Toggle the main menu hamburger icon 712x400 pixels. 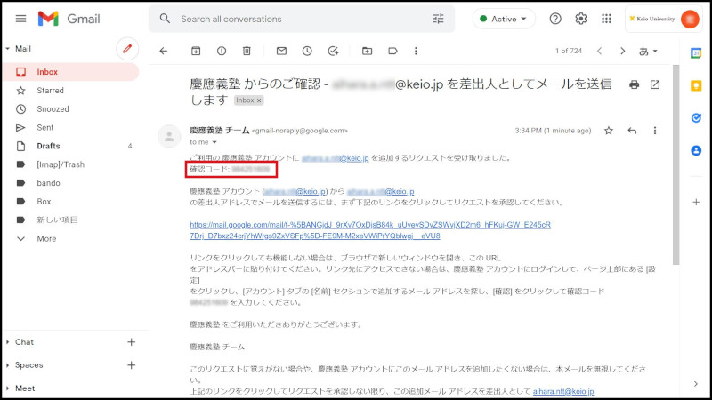[x=18, y=19]
